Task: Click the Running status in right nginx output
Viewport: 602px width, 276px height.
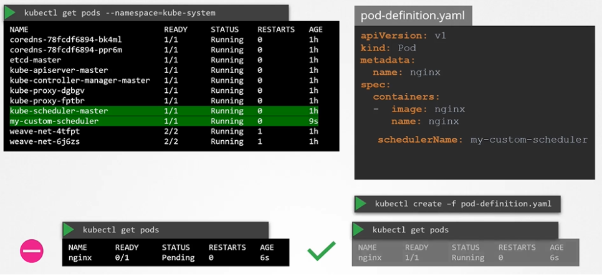Action: pos(468,257)
